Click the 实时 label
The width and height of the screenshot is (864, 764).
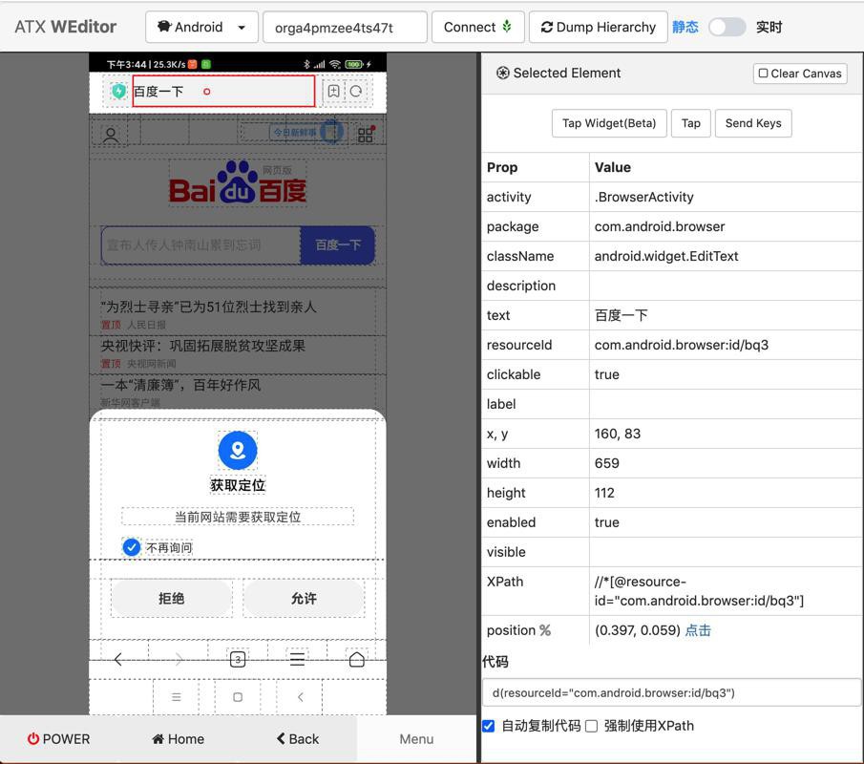[x=769, y=27]
